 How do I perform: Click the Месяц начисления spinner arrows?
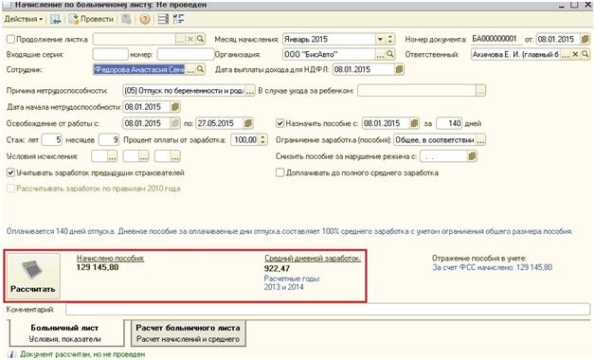(x=390, y=39)
